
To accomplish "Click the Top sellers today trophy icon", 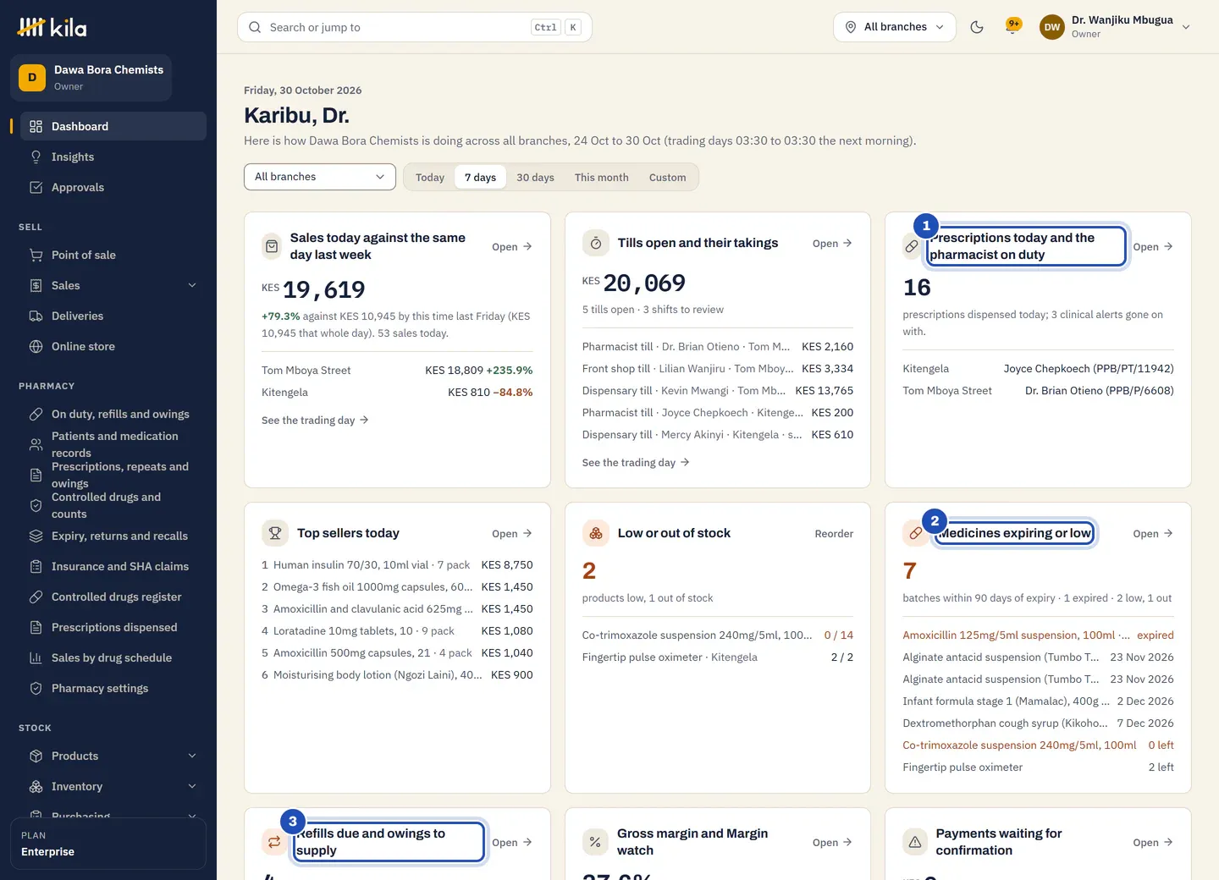I will (274, 533).
